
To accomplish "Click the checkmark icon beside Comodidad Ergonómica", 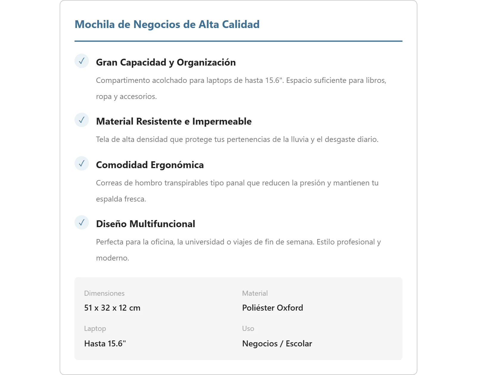I will pos(82,163).
